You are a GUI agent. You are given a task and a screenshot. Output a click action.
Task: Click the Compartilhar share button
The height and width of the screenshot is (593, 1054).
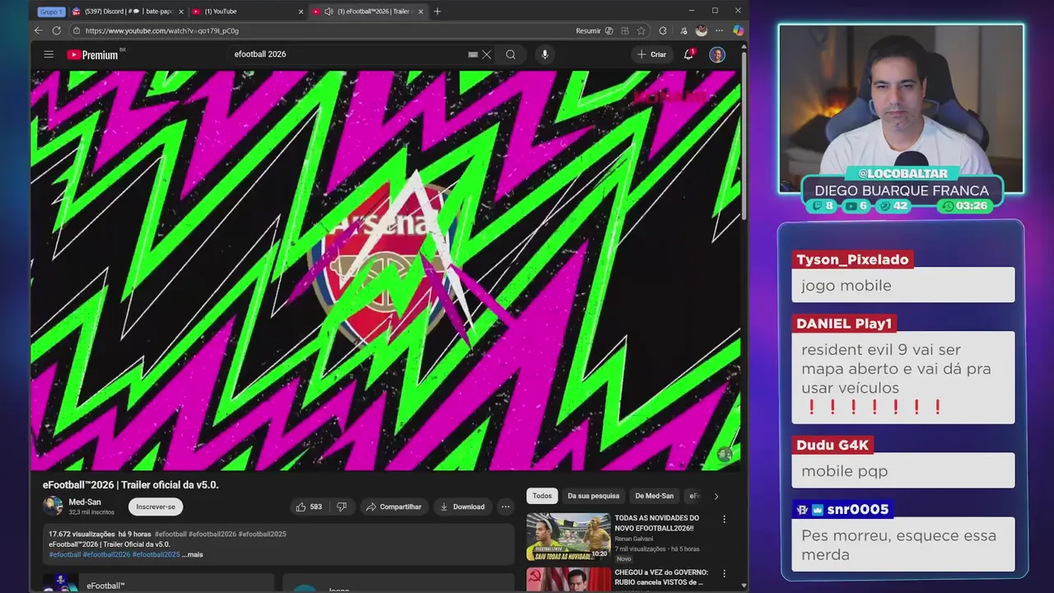pyautogui.click(x=394, y=507)
